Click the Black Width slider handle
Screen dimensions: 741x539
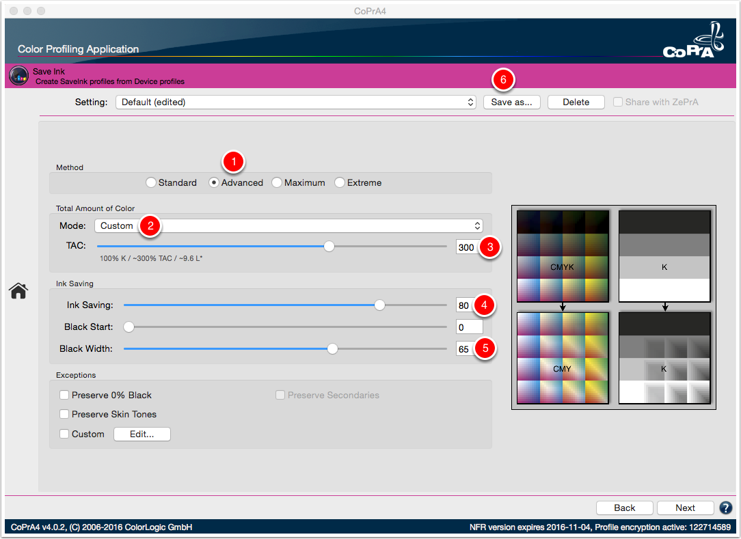(x=333, y=348)
